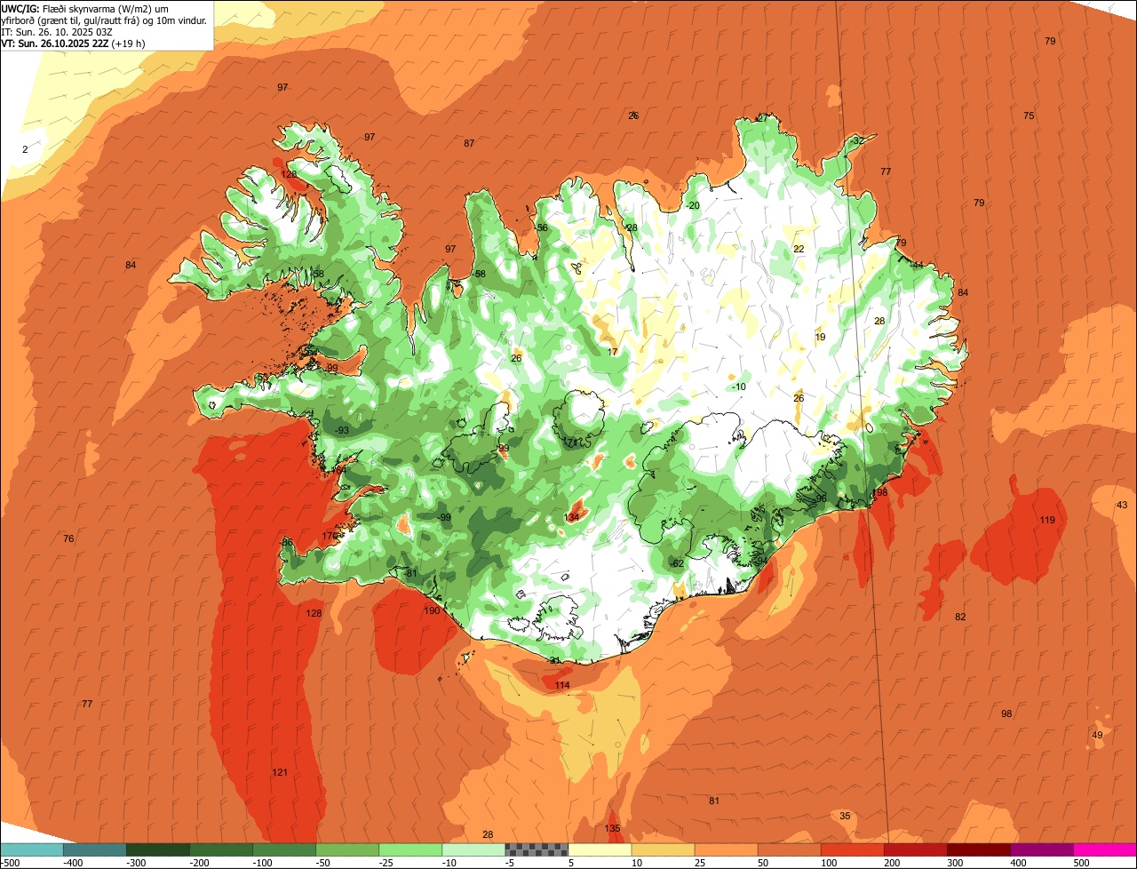Click the '500' legend scale label
This screenshot has width=1137, height=869.
(x=1081, y=863)
